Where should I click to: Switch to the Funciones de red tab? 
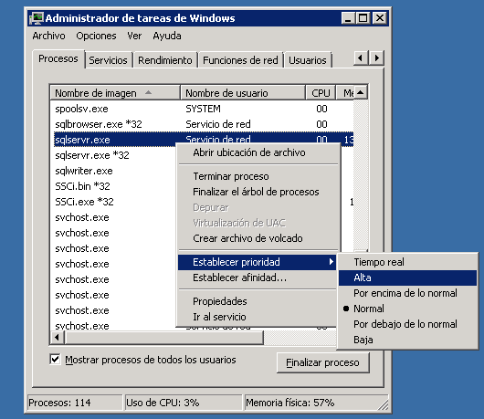[240, 60]
